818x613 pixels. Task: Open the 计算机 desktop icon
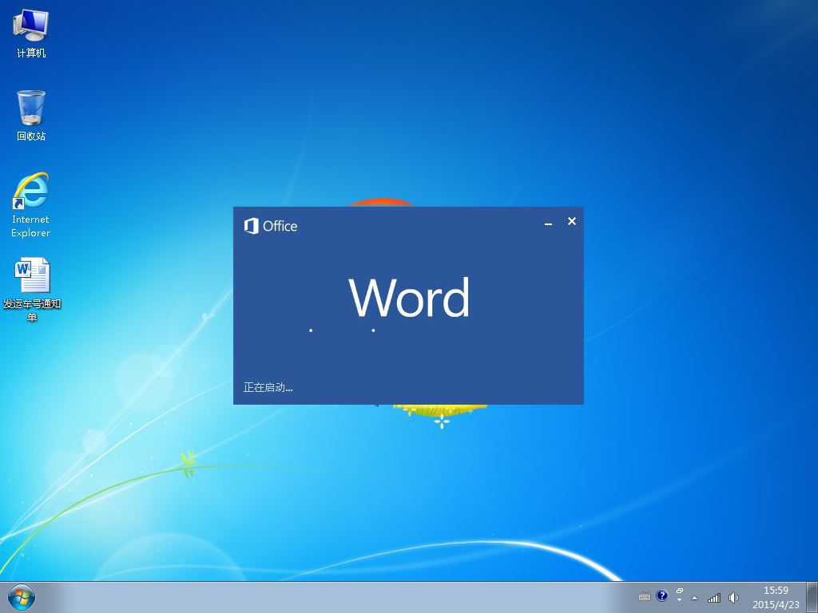coord(31,34)
